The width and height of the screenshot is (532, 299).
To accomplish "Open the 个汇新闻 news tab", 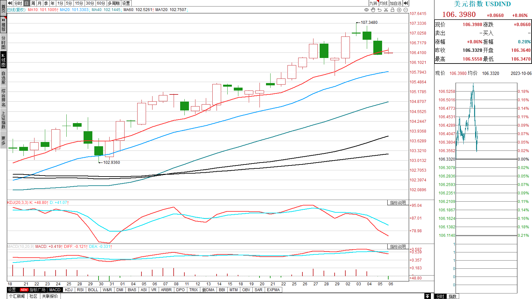I will (17, 296).
